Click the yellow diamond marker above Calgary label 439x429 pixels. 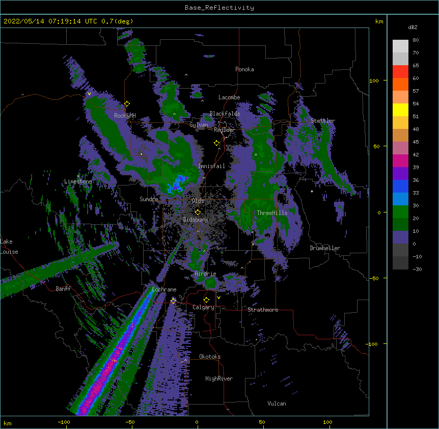207,300
